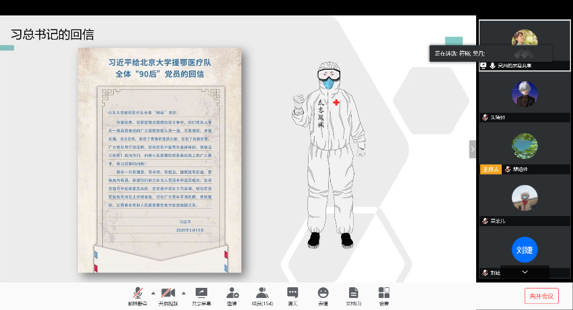This screenshot has width=573, height=310.
Task: Leave the meeting with 离开会议 button
Action: click(541, 296)
